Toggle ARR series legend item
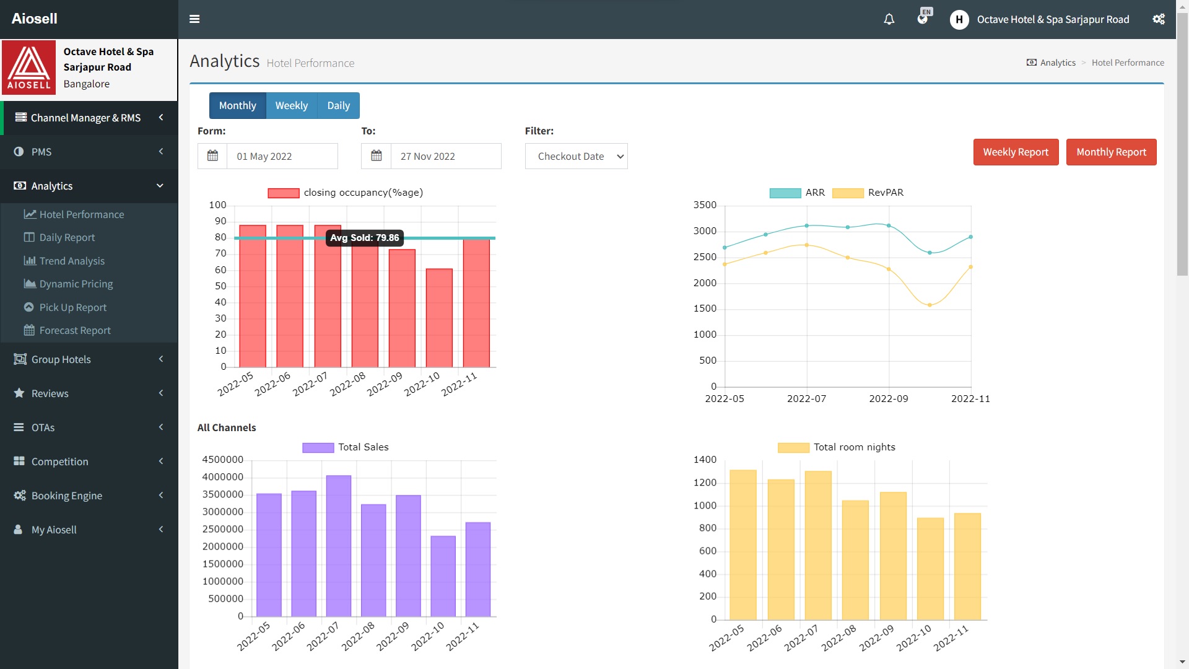1189x669 pixels. [x=785, y=193]
